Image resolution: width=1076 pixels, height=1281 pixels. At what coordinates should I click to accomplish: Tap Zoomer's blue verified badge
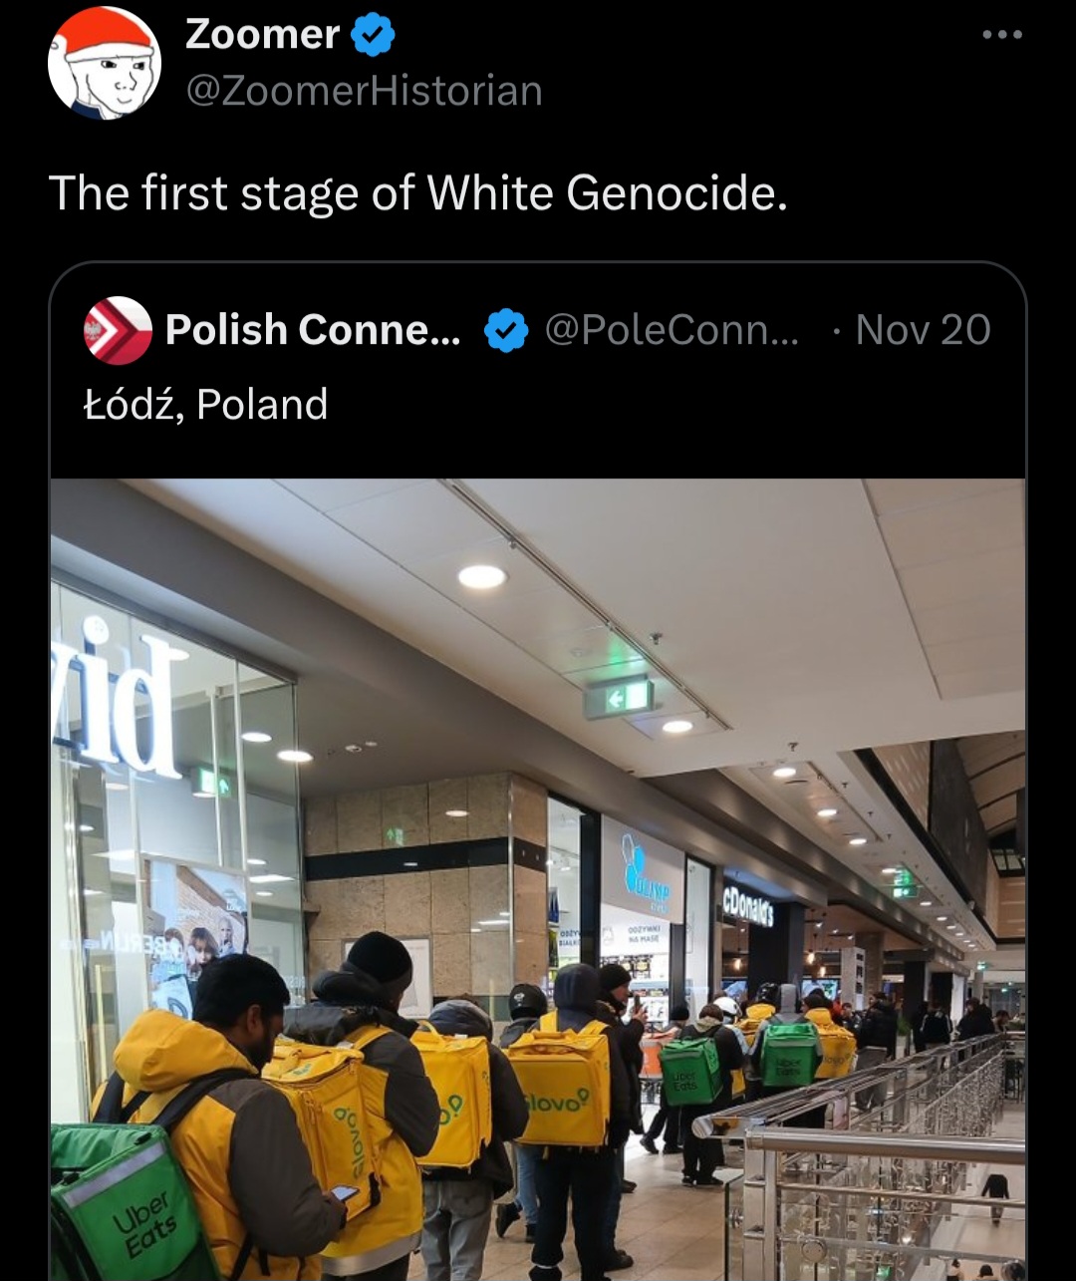click(x=374, y=36)
